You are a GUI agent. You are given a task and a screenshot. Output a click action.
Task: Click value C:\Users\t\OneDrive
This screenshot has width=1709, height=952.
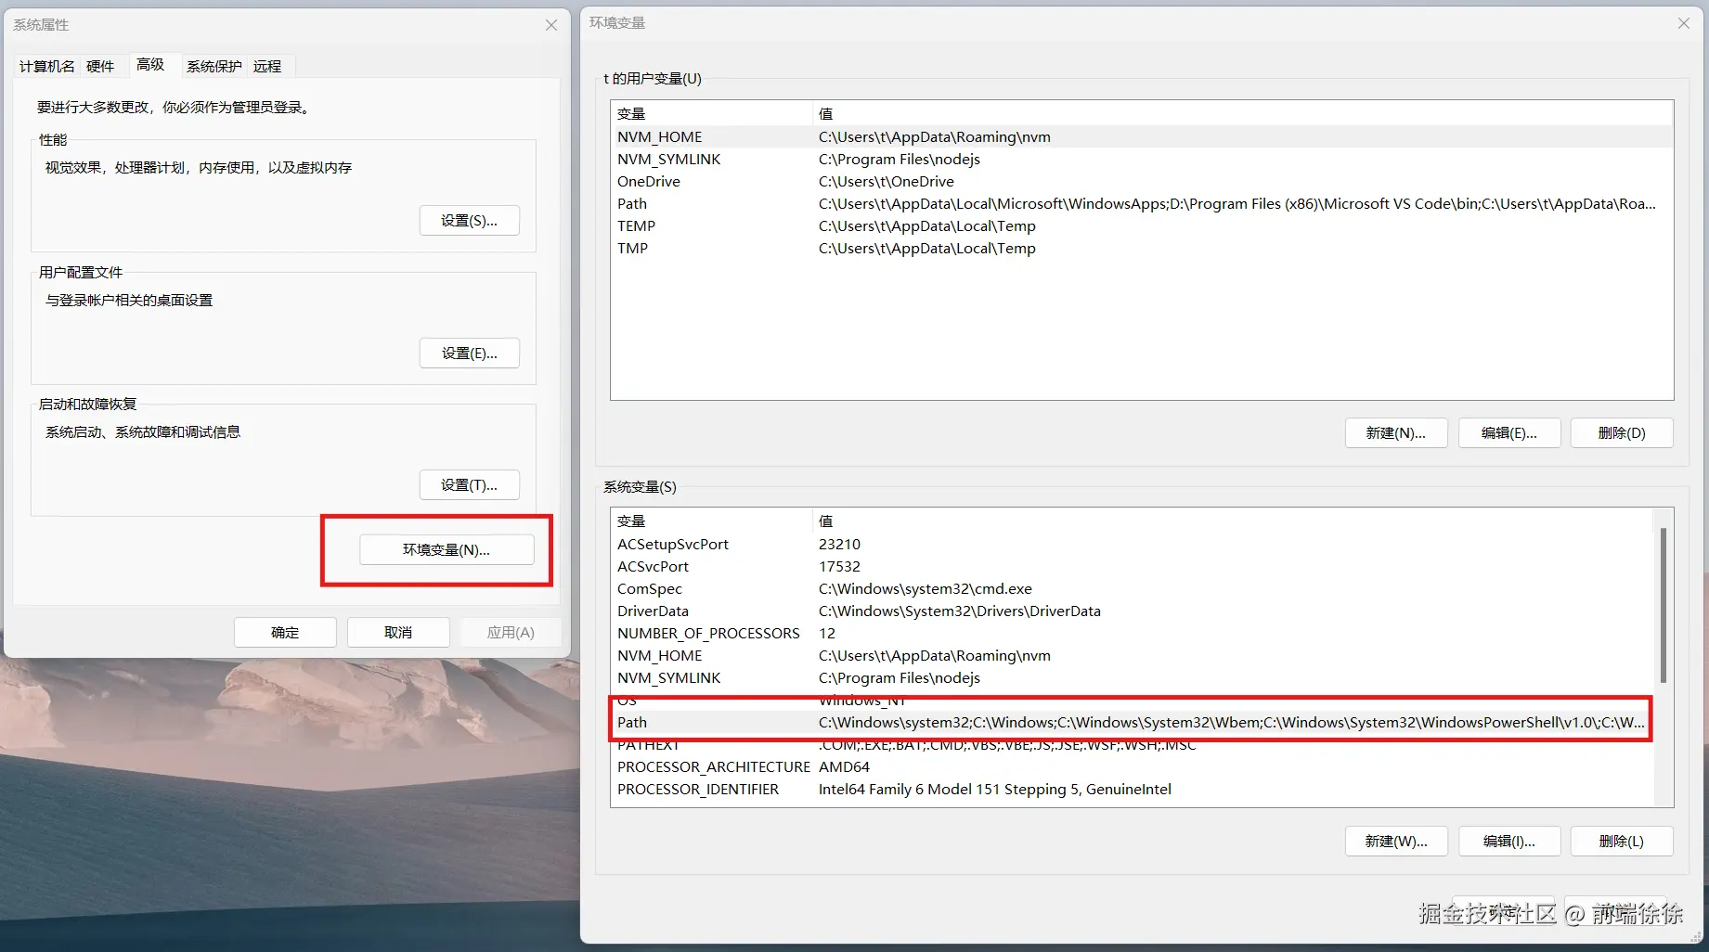887,182
